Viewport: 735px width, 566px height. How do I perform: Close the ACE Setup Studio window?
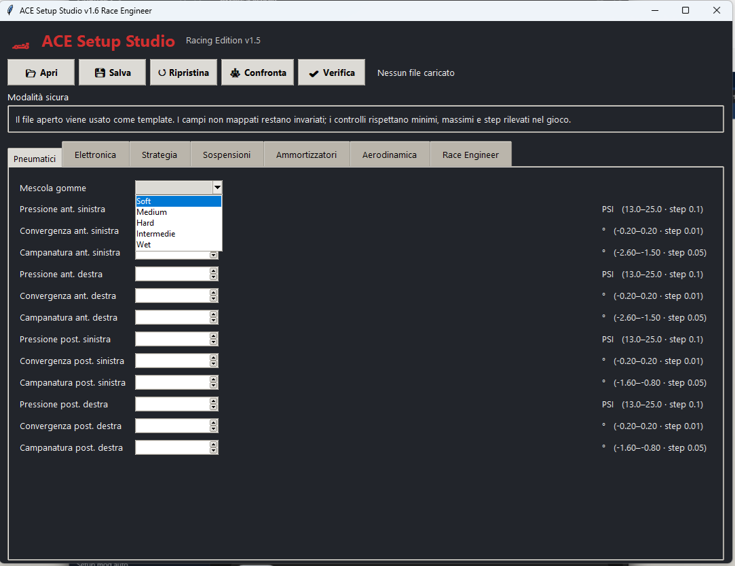click(x=716, y=10)
